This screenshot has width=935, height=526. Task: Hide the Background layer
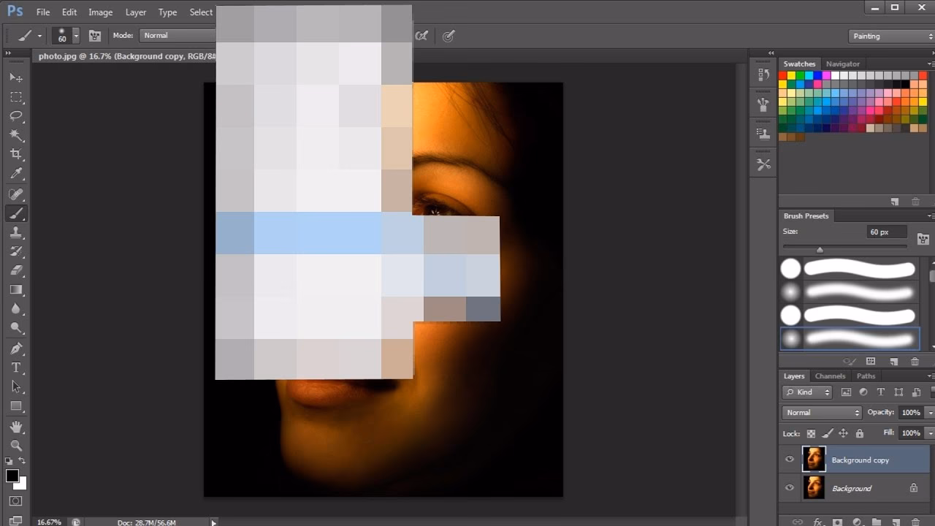790,488
